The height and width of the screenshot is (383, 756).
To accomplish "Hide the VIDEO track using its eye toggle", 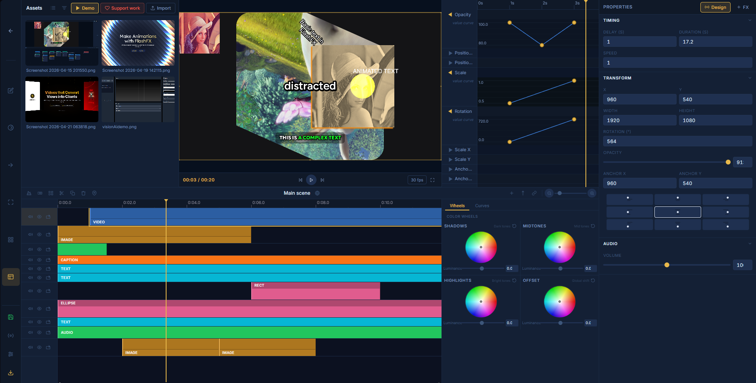I will (39, 216).
